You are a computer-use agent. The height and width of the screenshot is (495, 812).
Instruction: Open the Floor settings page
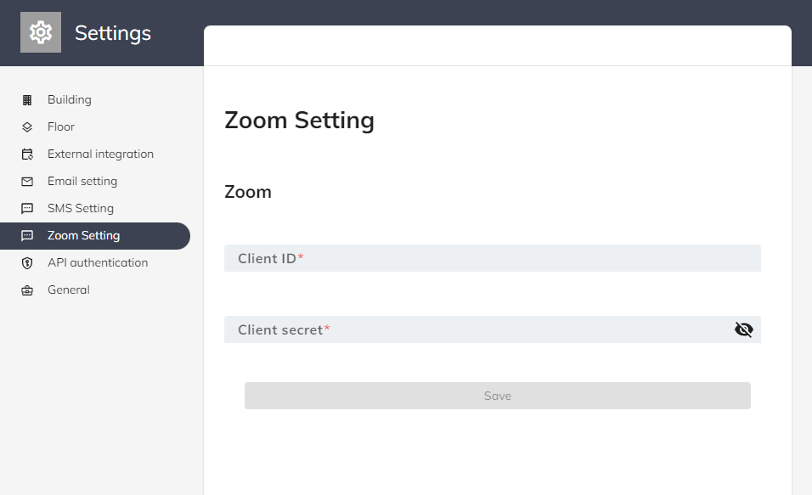[x=61, y=127]
